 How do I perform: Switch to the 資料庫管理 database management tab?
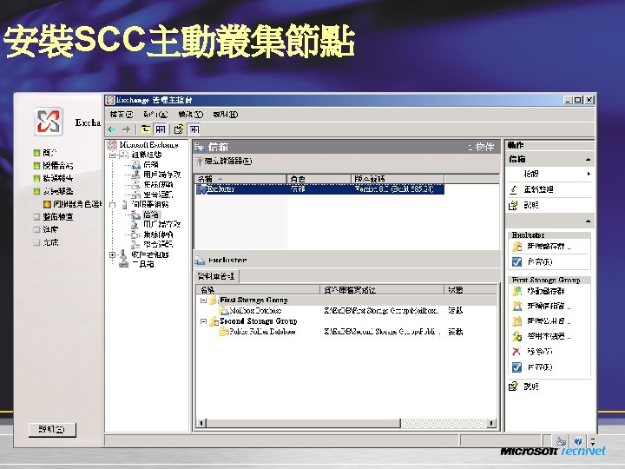coord(216,276)
